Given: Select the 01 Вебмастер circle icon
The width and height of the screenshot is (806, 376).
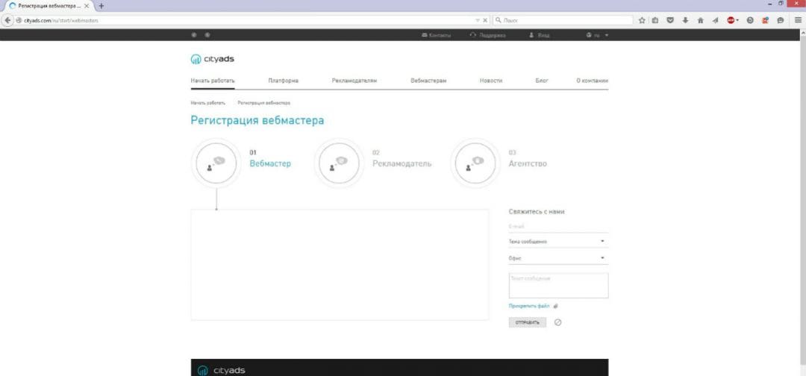Looking at the screenshot, I should (x=216, y=163).
